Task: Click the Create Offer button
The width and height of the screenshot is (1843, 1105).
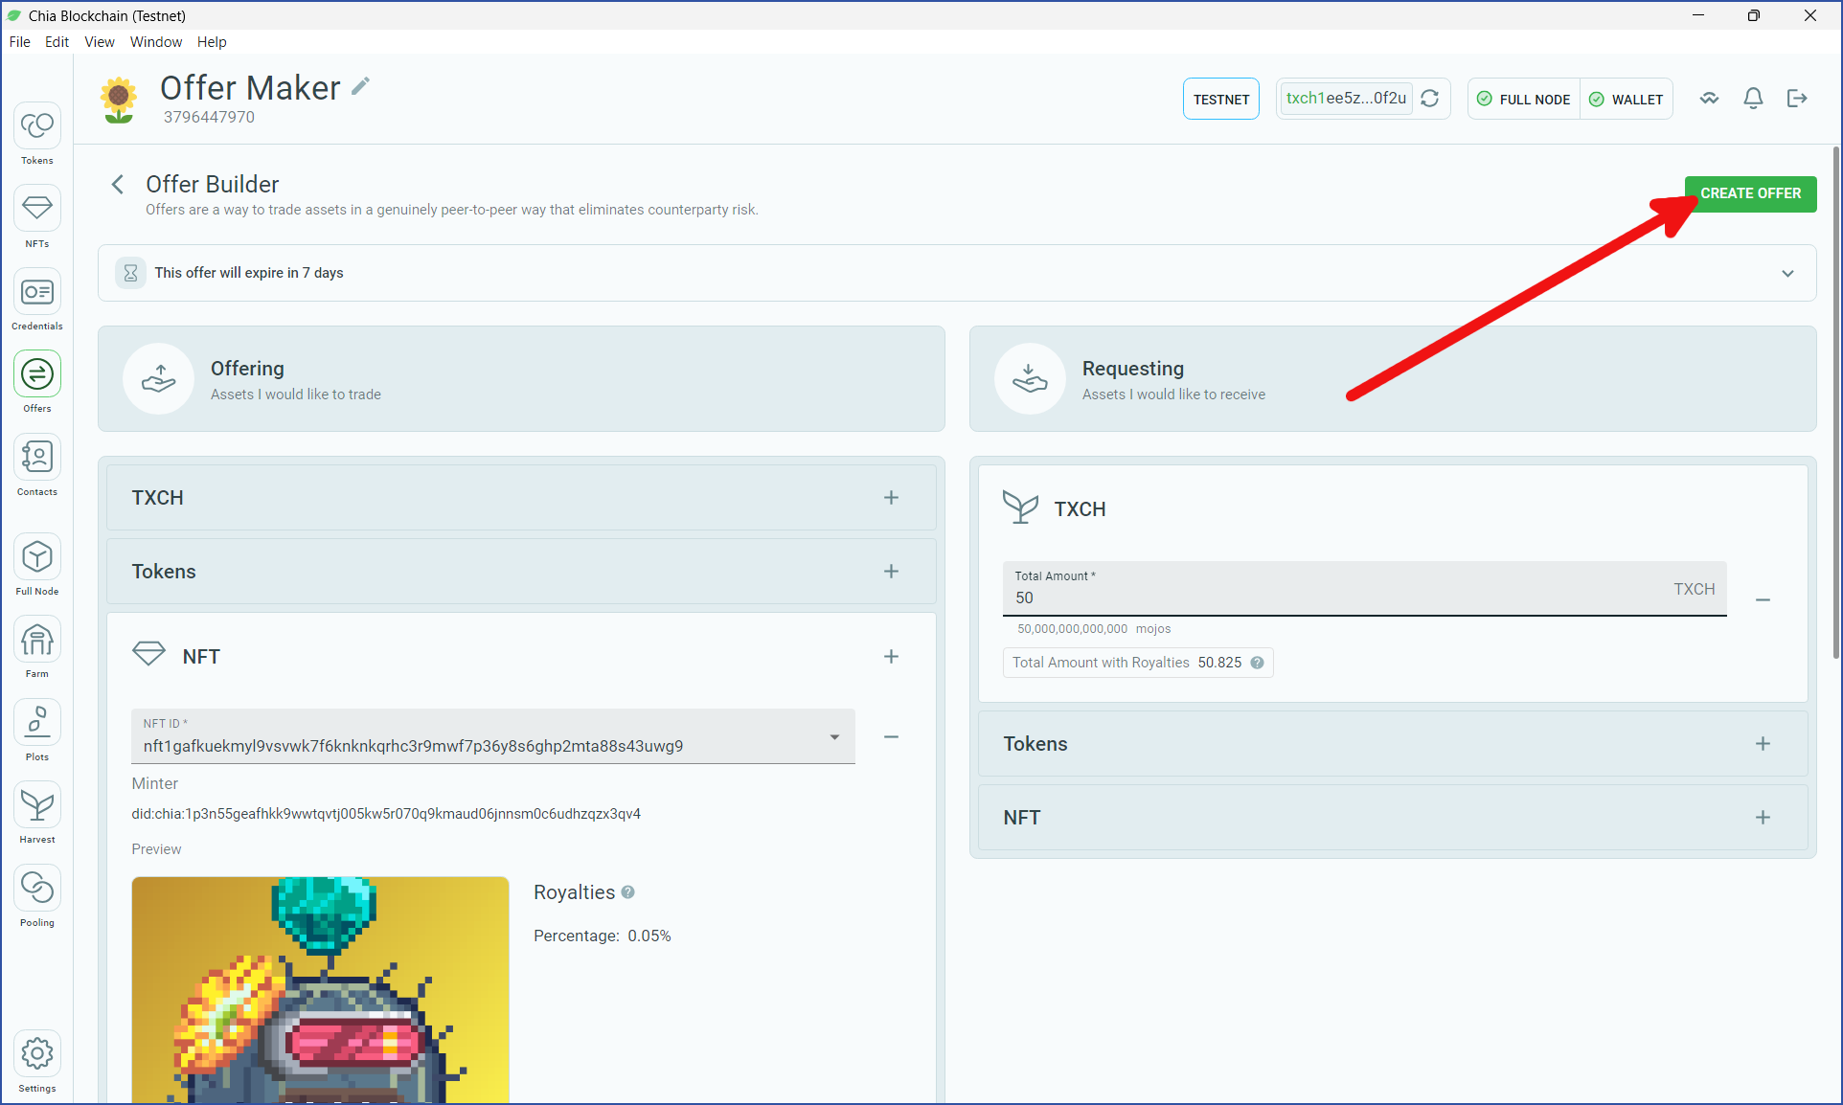Action: pos(1750,194)
